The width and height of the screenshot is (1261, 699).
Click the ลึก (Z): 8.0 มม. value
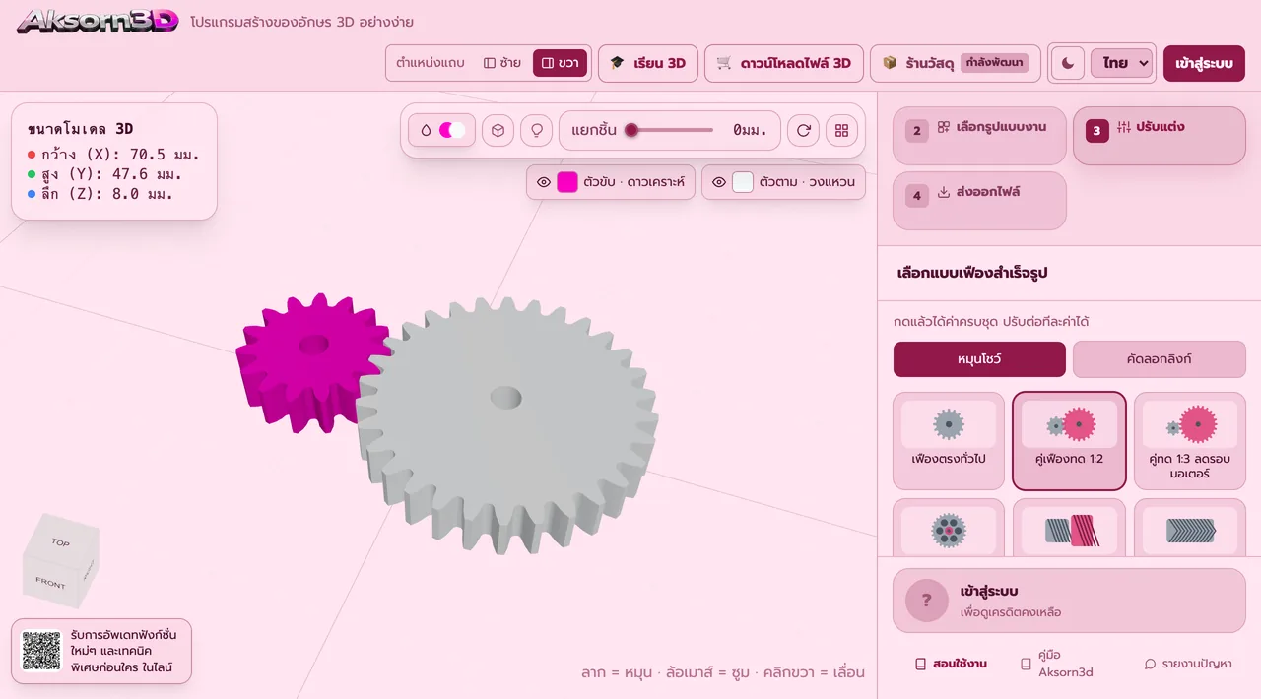click(x=100, y=194)
